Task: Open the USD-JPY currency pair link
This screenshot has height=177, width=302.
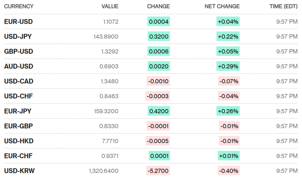Action: tap(18, 37)
